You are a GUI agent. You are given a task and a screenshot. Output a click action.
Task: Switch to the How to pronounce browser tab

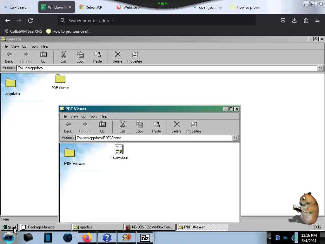(246, 7)
